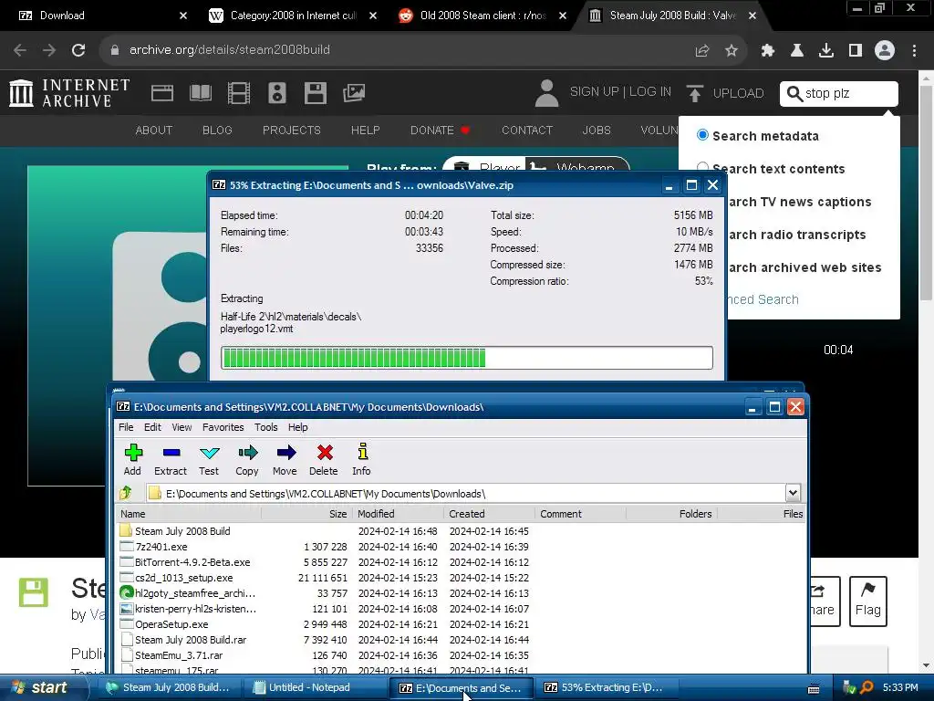Open the browser extensions puzzle icon
Screen dimensions: 934x701
click(768, 51)
